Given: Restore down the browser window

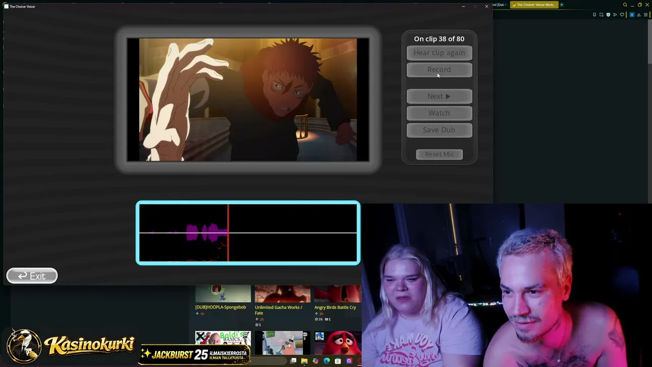Looking at the screenshot, I should pos(640,5).
